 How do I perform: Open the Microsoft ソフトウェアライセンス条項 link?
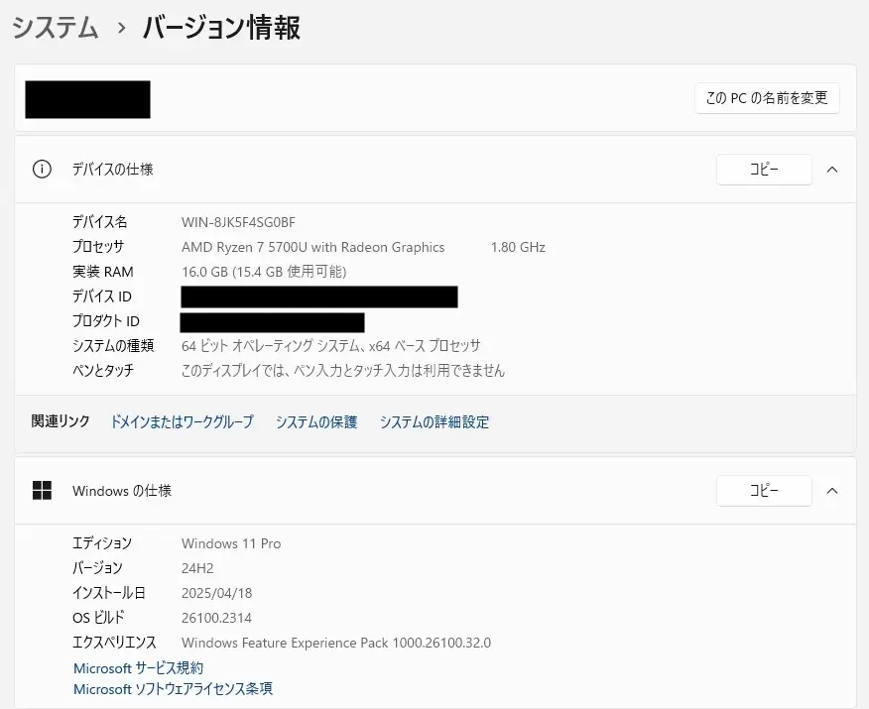pos(174,688)
